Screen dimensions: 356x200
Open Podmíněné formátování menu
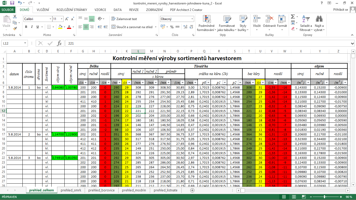(x=207, y=23)
